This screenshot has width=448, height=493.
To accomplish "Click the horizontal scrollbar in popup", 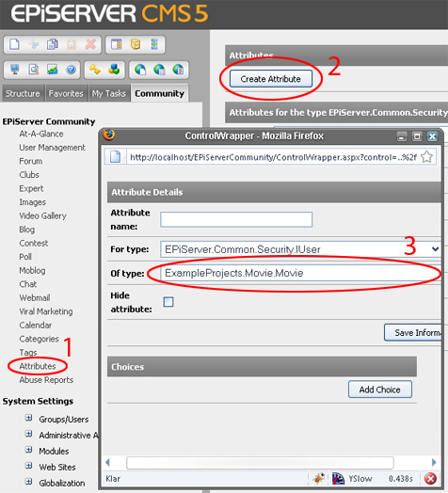I will tap(260, 463).
